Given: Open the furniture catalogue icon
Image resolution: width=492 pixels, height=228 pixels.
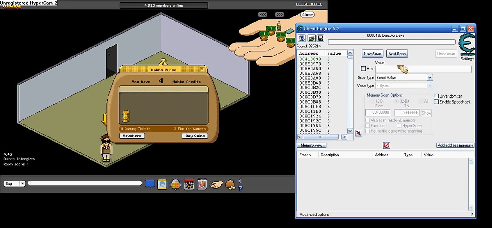Looking at the screenshot, I should (202, 184).
